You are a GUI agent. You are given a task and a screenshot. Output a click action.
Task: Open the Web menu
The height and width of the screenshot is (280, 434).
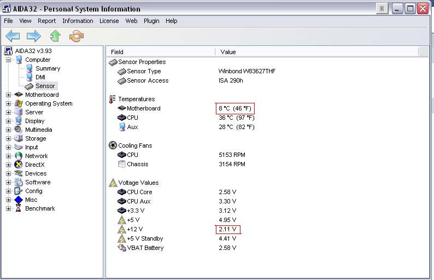pos(131,21)
